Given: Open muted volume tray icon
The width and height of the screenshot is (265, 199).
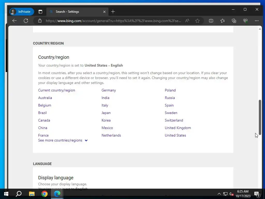Looking at the screenshot, I should (x=231, y=194).
